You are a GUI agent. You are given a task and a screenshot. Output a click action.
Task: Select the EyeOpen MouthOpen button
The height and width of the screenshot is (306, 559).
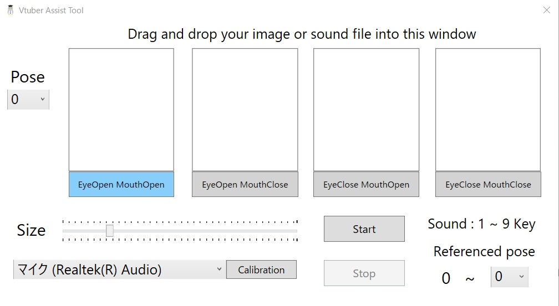[121, 184]
